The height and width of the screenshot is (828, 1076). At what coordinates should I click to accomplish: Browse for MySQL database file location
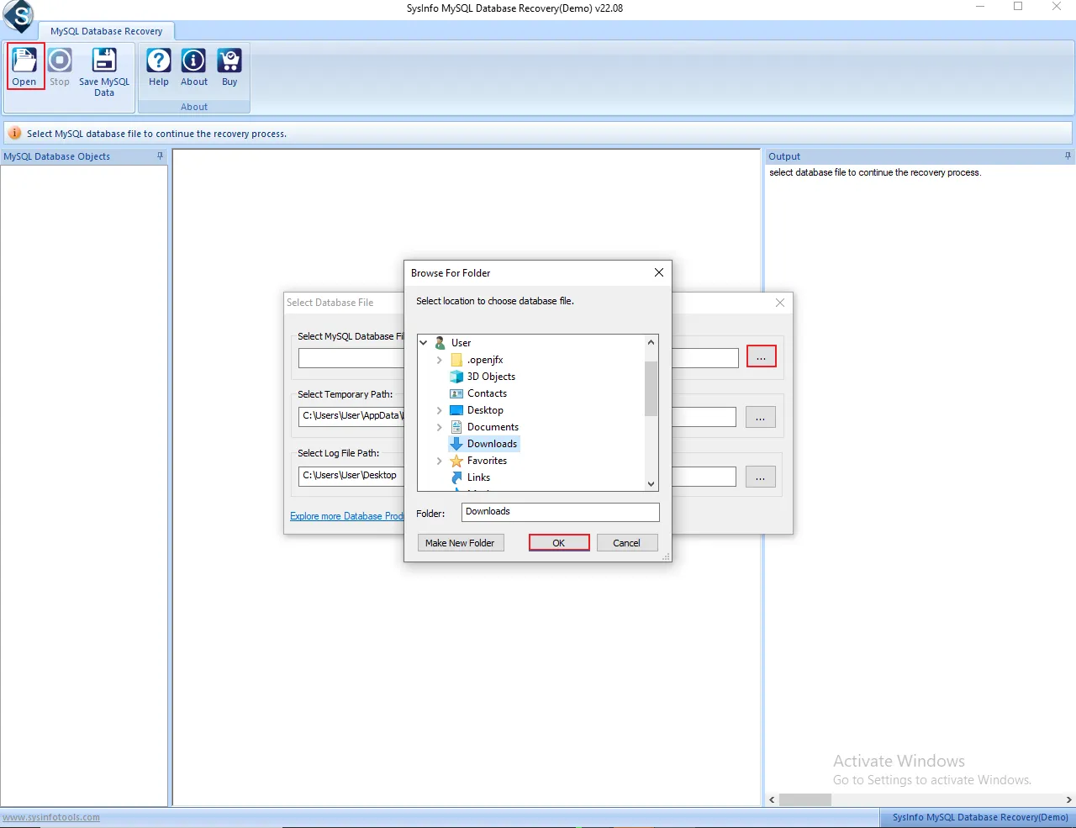coord(762,357)
